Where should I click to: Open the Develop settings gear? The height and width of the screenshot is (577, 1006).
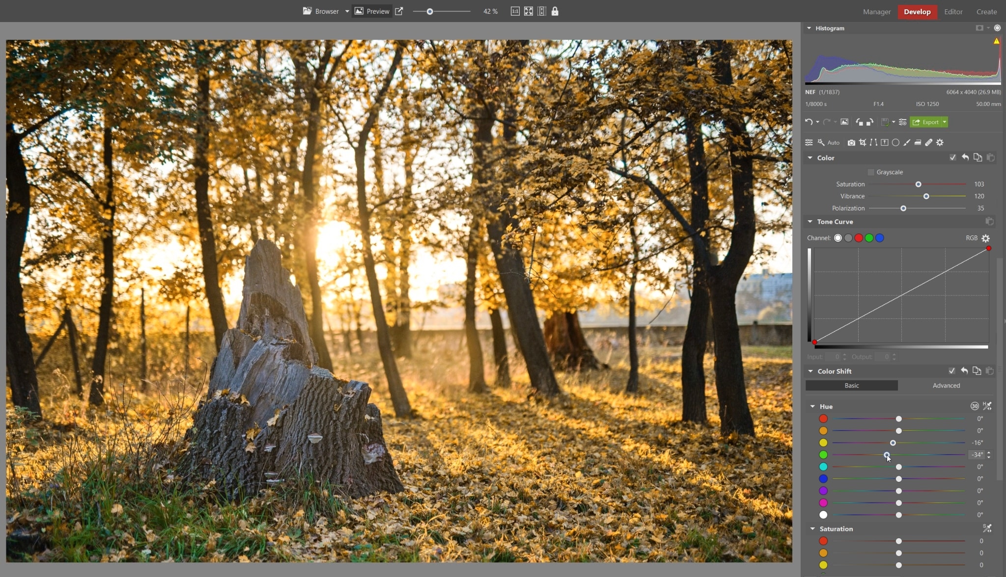(x=940, y=142)
